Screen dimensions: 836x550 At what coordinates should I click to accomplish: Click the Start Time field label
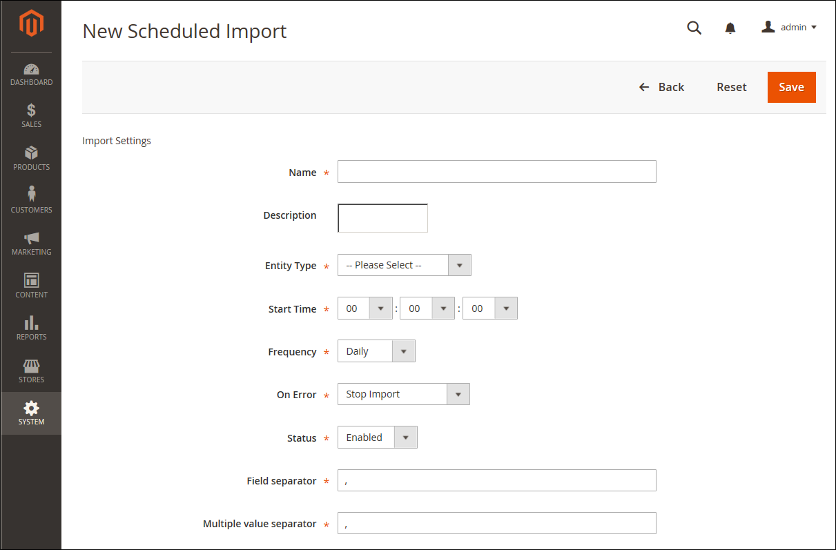[293, 309]
